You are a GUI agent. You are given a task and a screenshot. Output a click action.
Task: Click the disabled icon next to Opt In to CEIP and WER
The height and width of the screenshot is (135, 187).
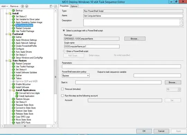14,81
